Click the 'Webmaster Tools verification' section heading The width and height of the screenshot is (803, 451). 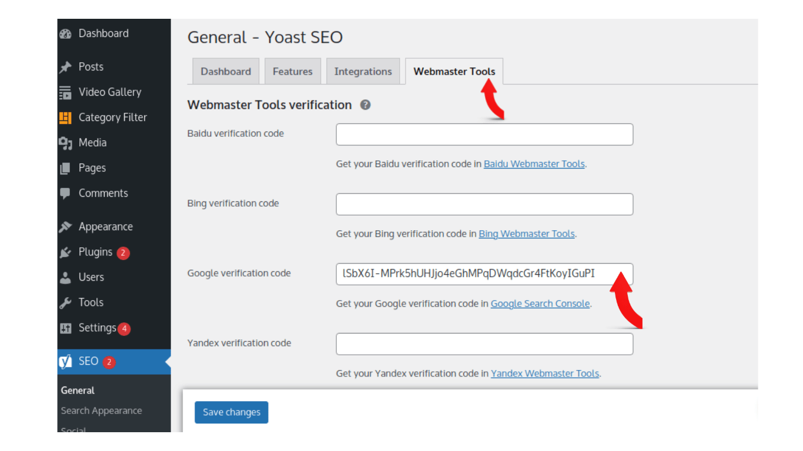[269, 105]
